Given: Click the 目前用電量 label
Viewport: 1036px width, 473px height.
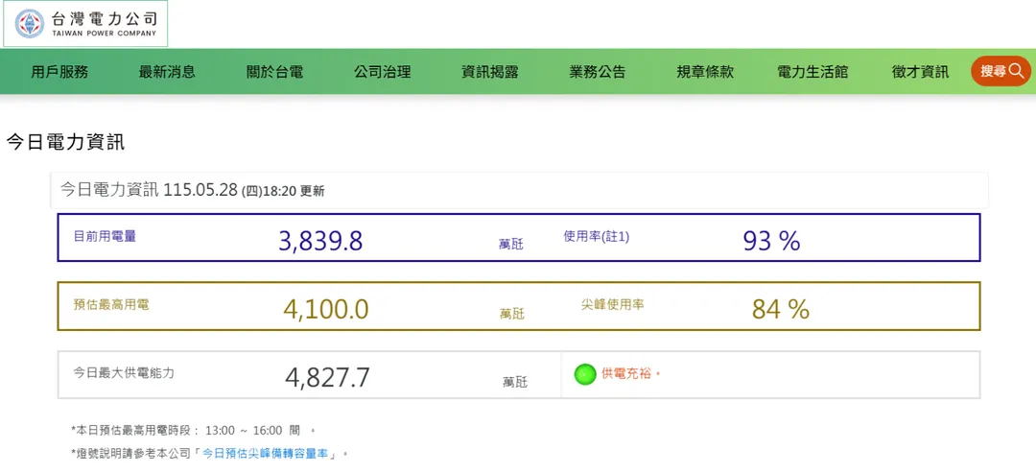Looking at the screenshot, I should (106, 236).
